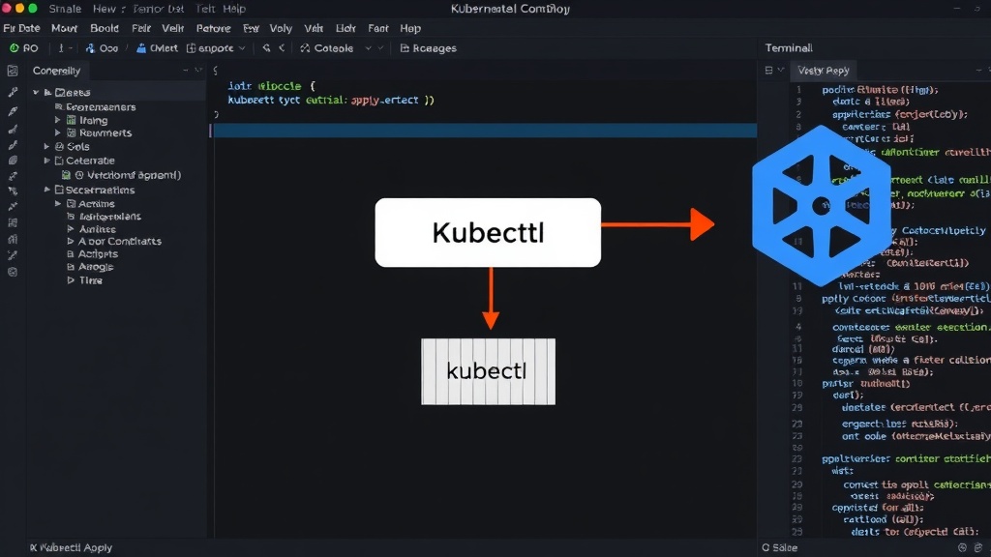This screenshot has height=557, width=991.
Task: Expand the Acrtime tree node
Action: pos(57,203)
